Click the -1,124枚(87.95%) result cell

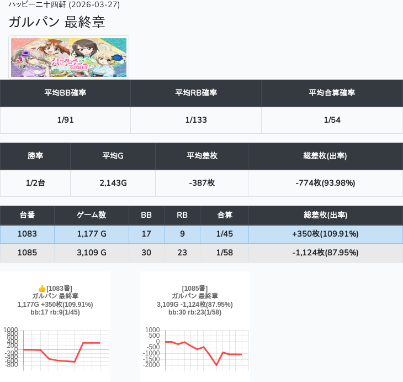325,253
